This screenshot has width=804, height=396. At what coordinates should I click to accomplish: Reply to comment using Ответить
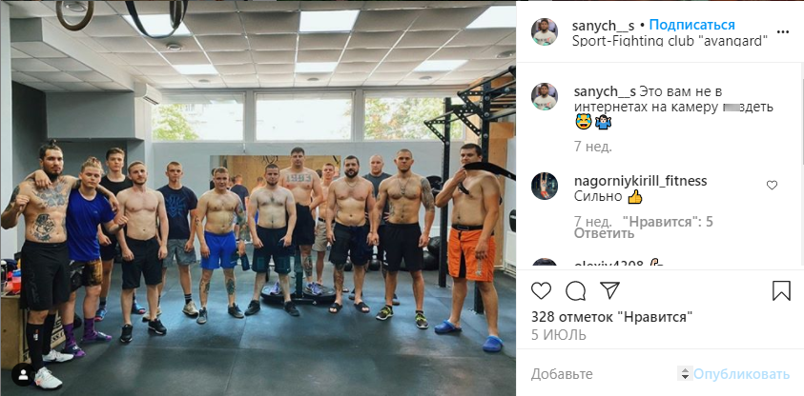click(604, 234)
